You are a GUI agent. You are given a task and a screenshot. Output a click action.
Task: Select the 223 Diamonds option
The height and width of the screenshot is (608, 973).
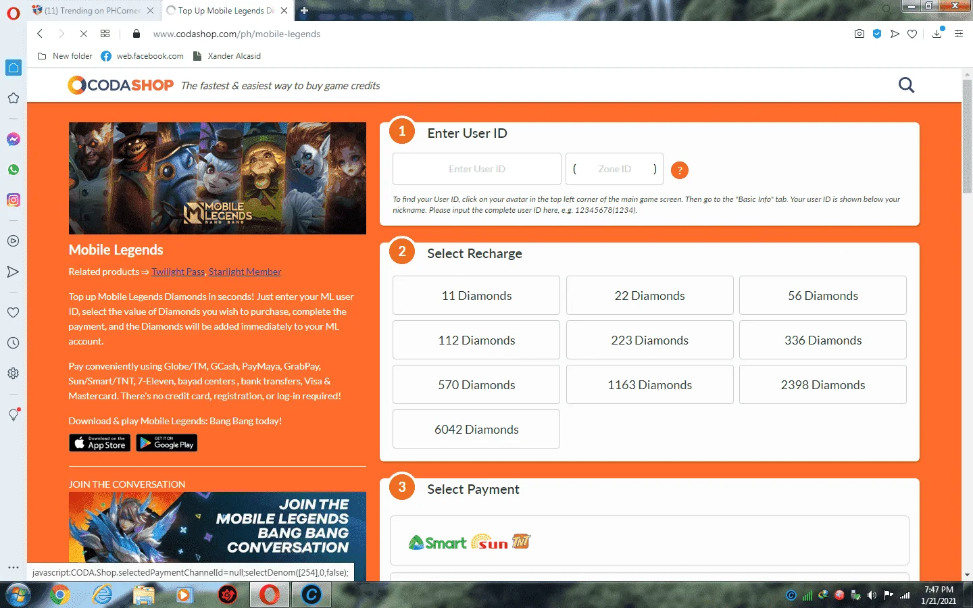[x=650, y=340]
